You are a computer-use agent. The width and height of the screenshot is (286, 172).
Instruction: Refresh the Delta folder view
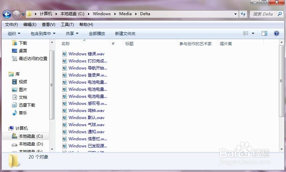tap(243, 14)
